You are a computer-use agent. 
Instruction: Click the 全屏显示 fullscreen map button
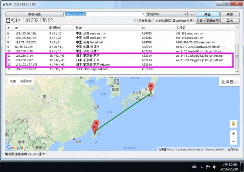[229, 81]
